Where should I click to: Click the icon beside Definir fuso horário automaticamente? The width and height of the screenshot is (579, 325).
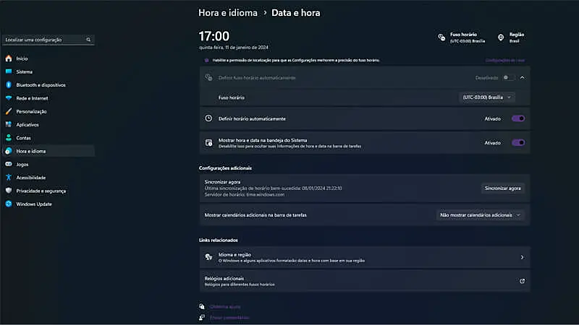click(x=208, y=77)
